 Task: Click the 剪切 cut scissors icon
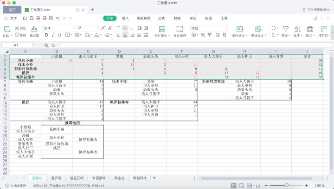[17, 28]
